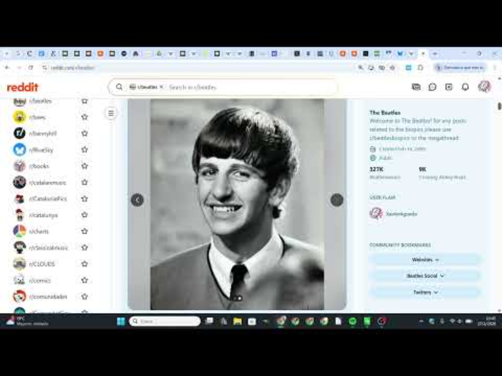Expand the Websites bookmarks dropdown
Screen dimensions: 502x376
[x=425, y=260]
